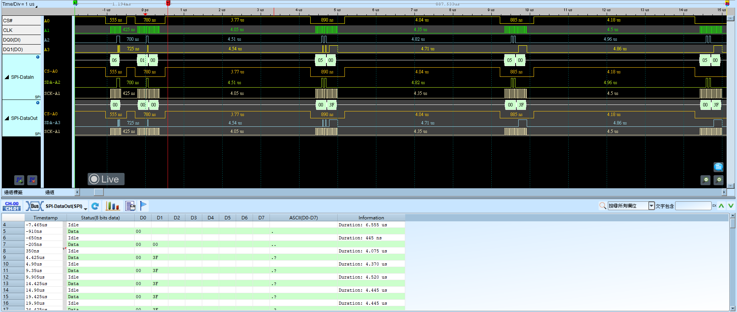Click the waveform horizontal scrollbar thumb

(99, 192)
